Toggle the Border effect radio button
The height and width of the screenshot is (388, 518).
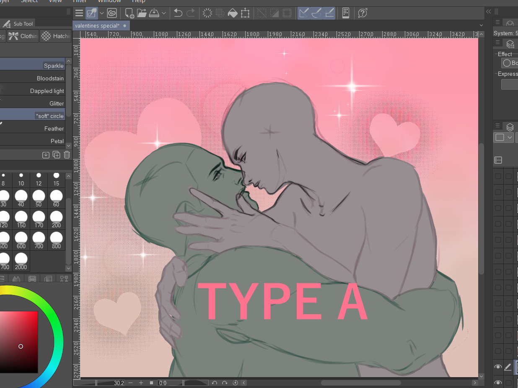[507, 63]
